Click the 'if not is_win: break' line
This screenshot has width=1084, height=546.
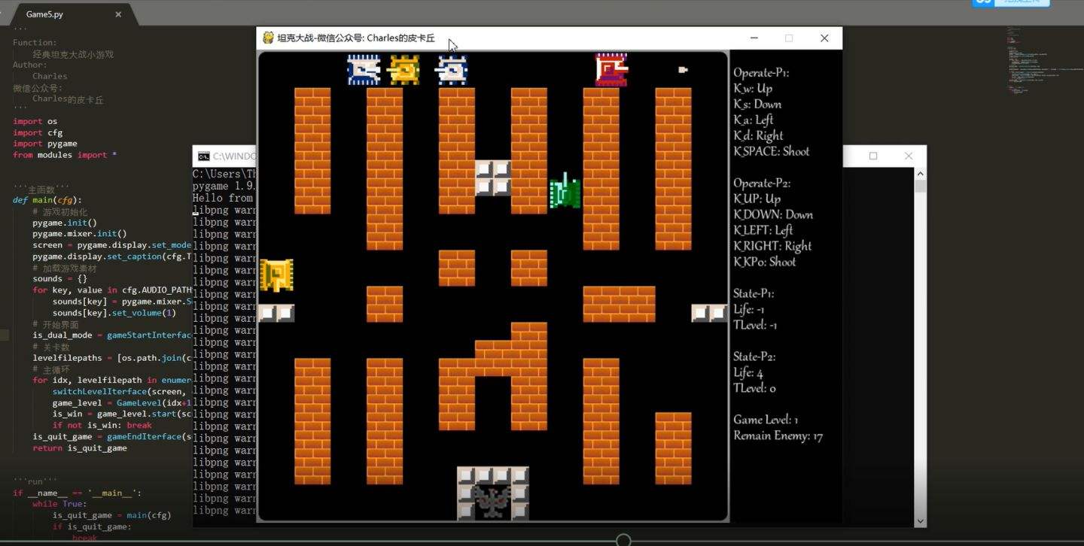click(x=102, y=425)
